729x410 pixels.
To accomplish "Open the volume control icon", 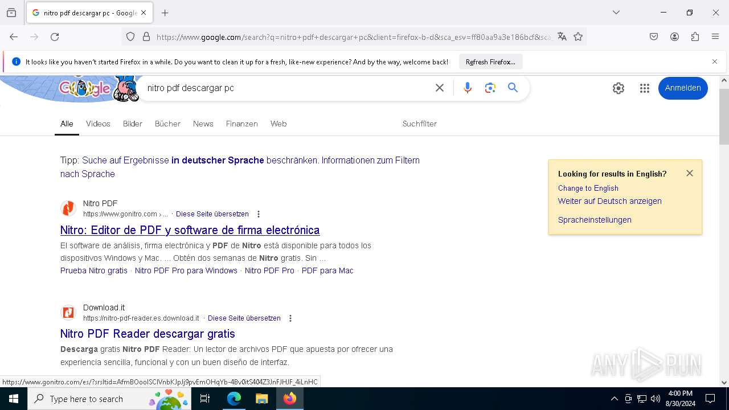I will (x=656, y=399).
